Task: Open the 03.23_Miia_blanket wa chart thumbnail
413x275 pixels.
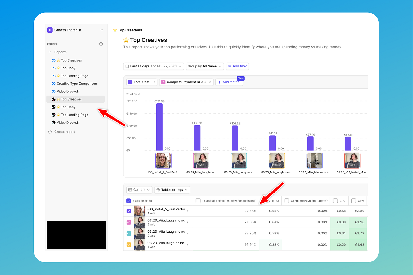Action: point(314,160)
